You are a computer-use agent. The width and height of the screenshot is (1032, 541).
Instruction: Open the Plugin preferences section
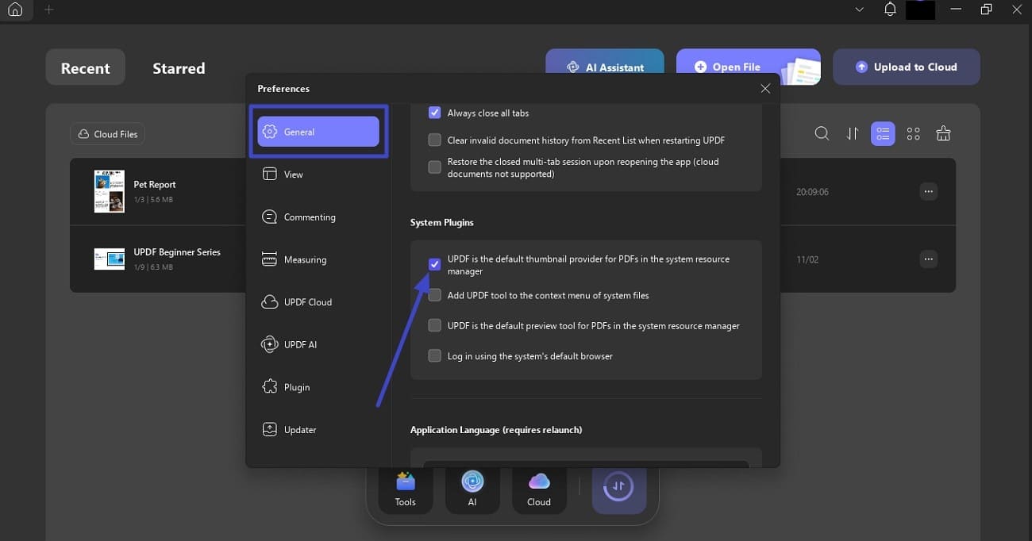click(297, 386)
